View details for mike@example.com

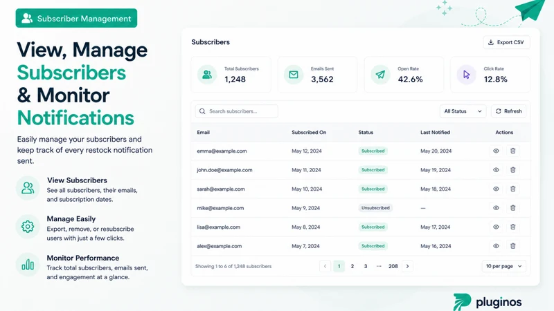[x=496, y=208]
